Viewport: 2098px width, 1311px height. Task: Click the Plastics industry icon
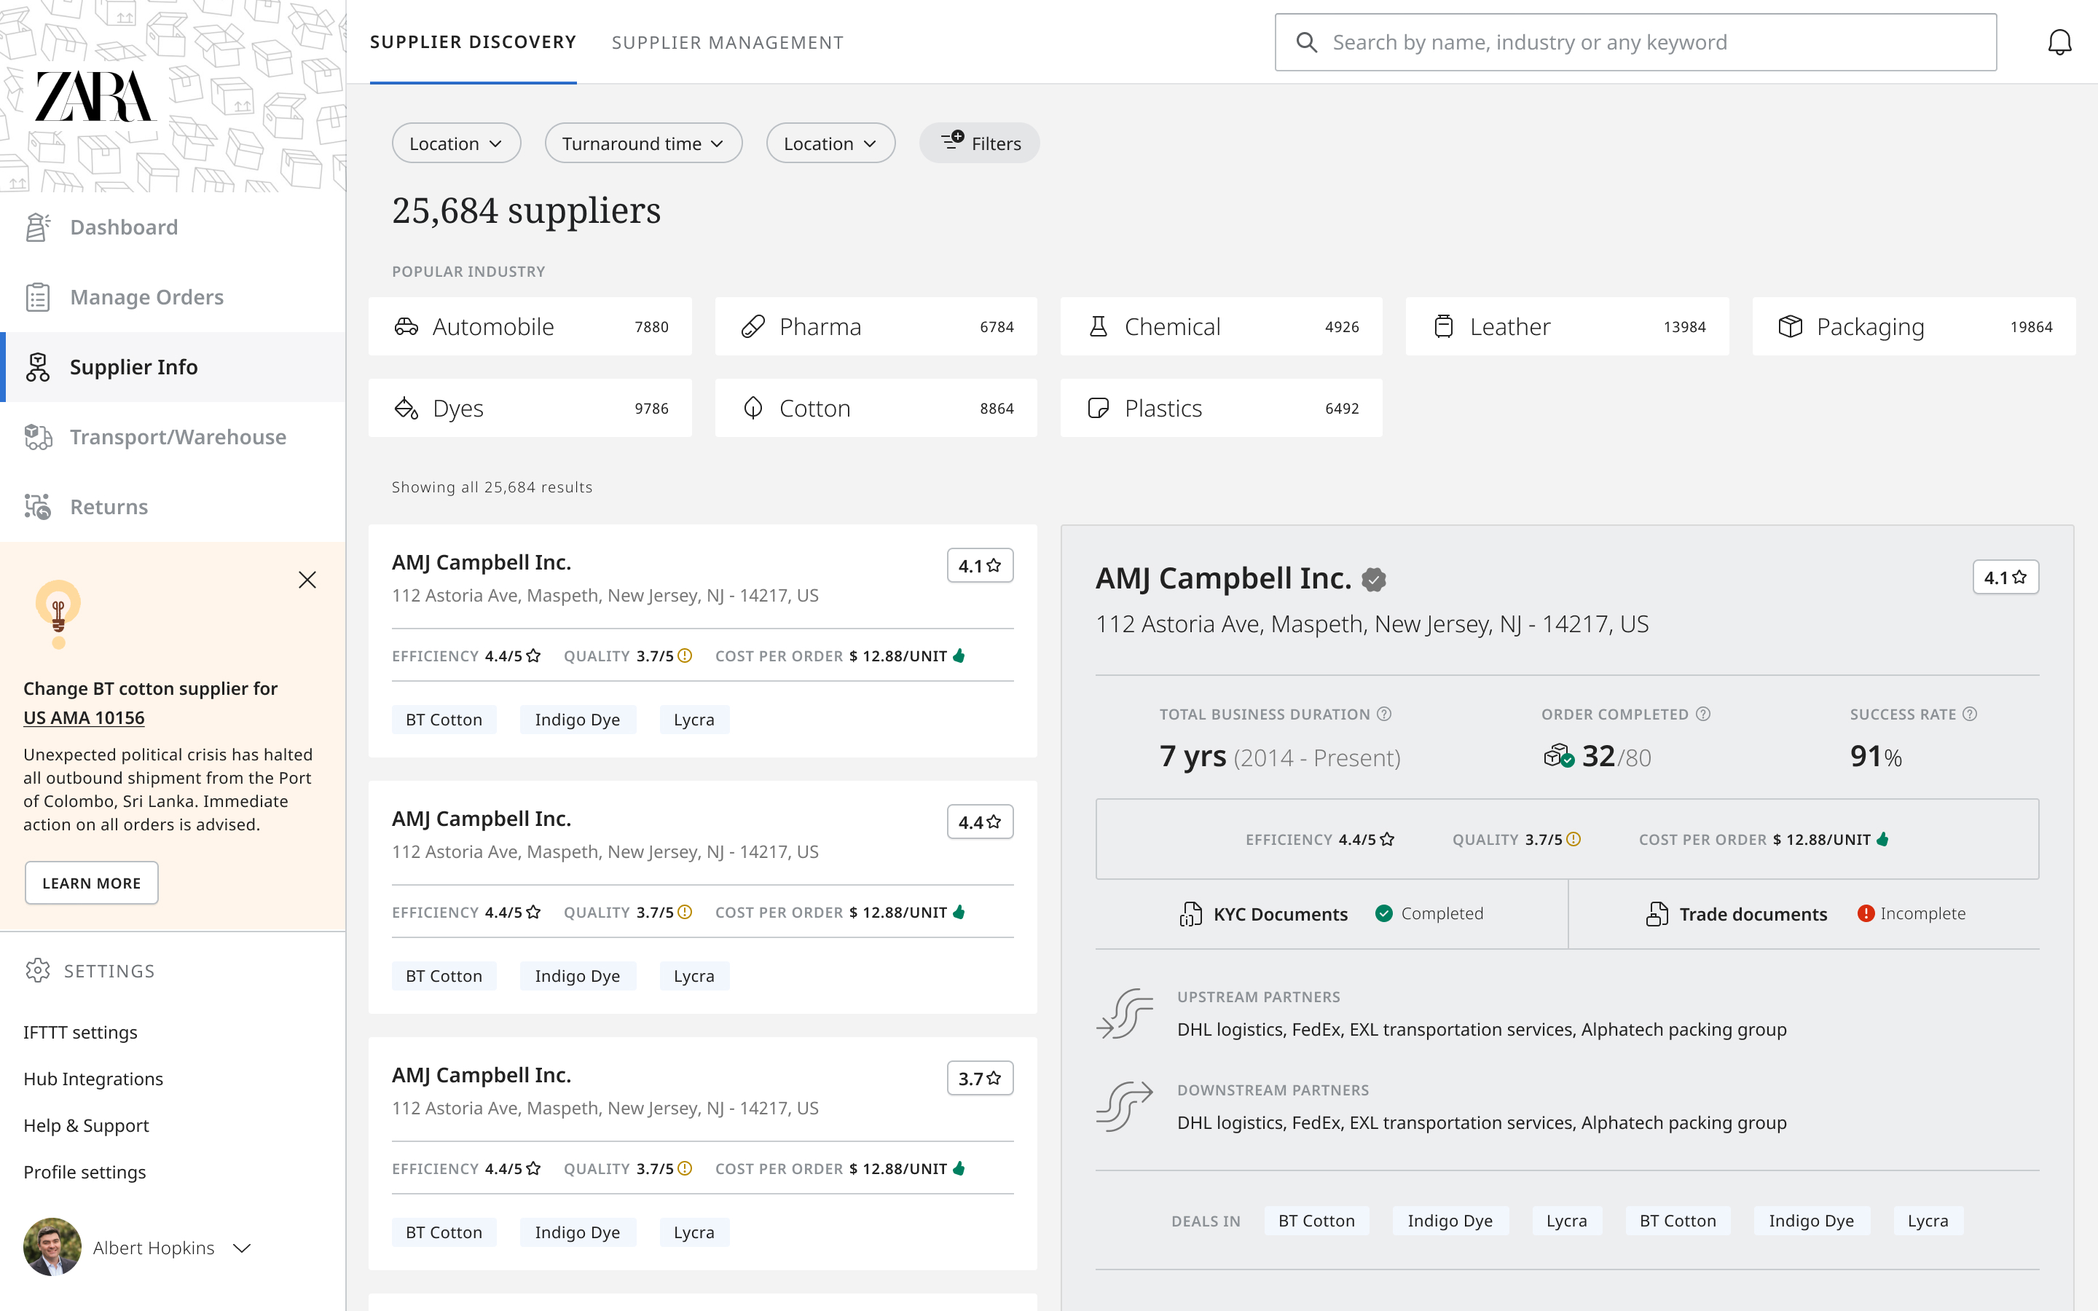point(1098,409)
